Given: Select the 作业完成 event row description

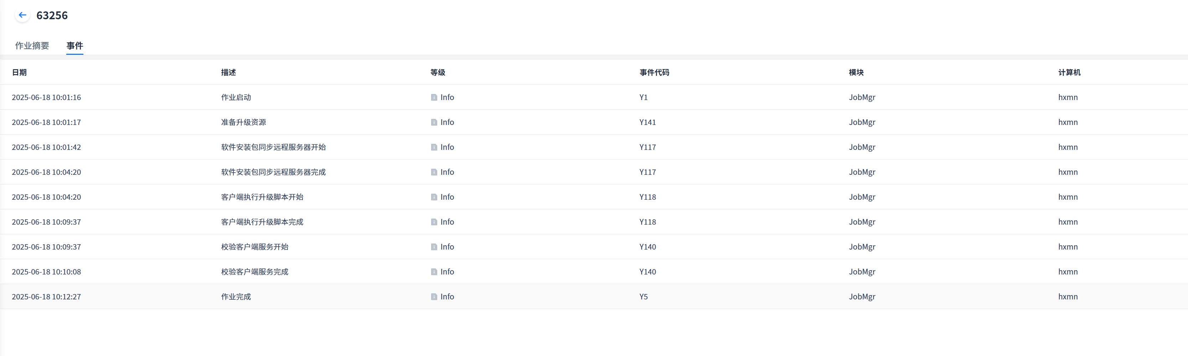Looking at the screenshot, I should tap(236, 297).
